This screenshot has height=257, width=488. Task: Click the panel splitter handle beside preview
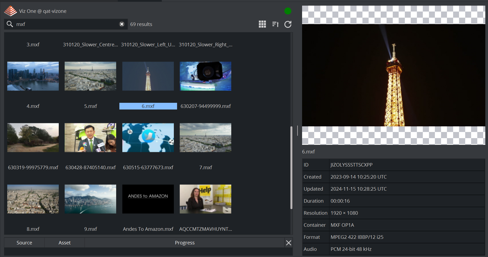[298, 131]
